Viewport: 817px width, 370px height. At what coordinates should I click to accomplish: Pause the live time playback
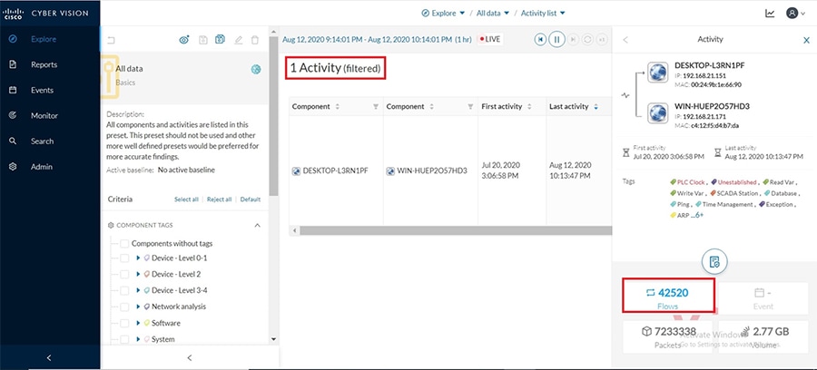point(557,39)
